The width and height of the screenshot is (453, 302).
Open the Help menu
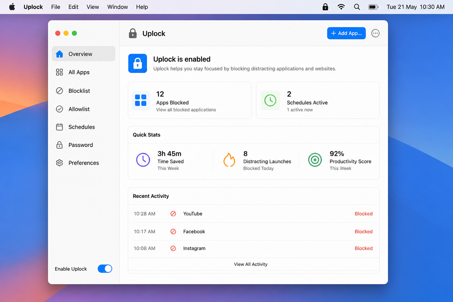pos(142,7)
